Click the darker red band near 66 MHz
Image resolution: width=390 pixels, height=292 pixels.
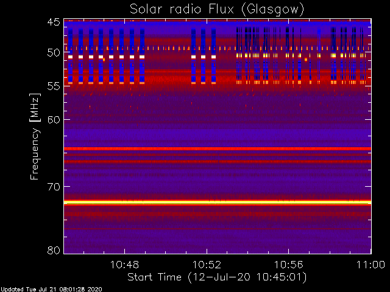(x=218, y=161)
